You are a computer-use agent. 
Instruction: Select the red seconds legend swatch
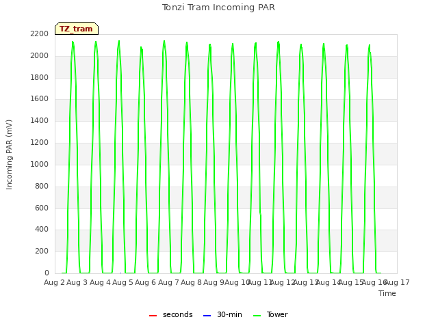tap(153, 316)
